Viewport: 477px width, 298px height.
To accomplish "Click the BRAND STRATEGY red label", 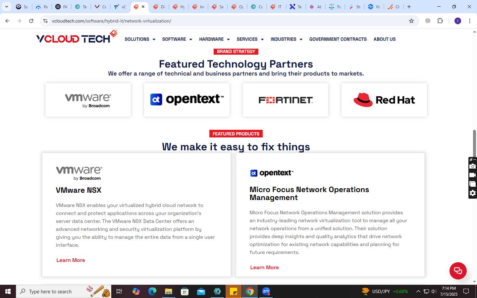I will tap(236, 52).
